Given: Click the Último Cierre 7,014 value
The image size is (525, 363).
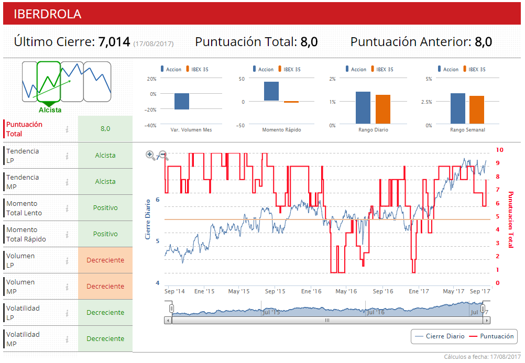Looking at the screenshot, I should point(114,42).
